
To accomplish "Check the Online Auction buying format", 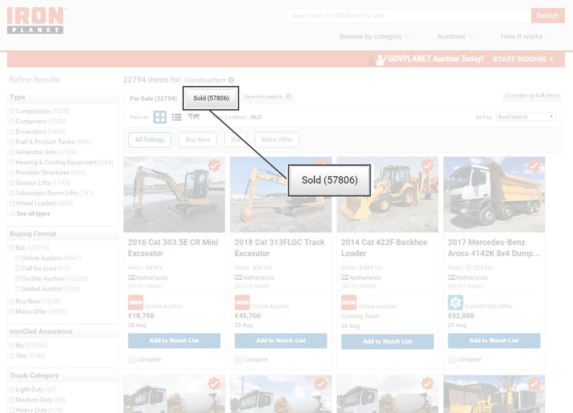I will click(x=18, y=258).
